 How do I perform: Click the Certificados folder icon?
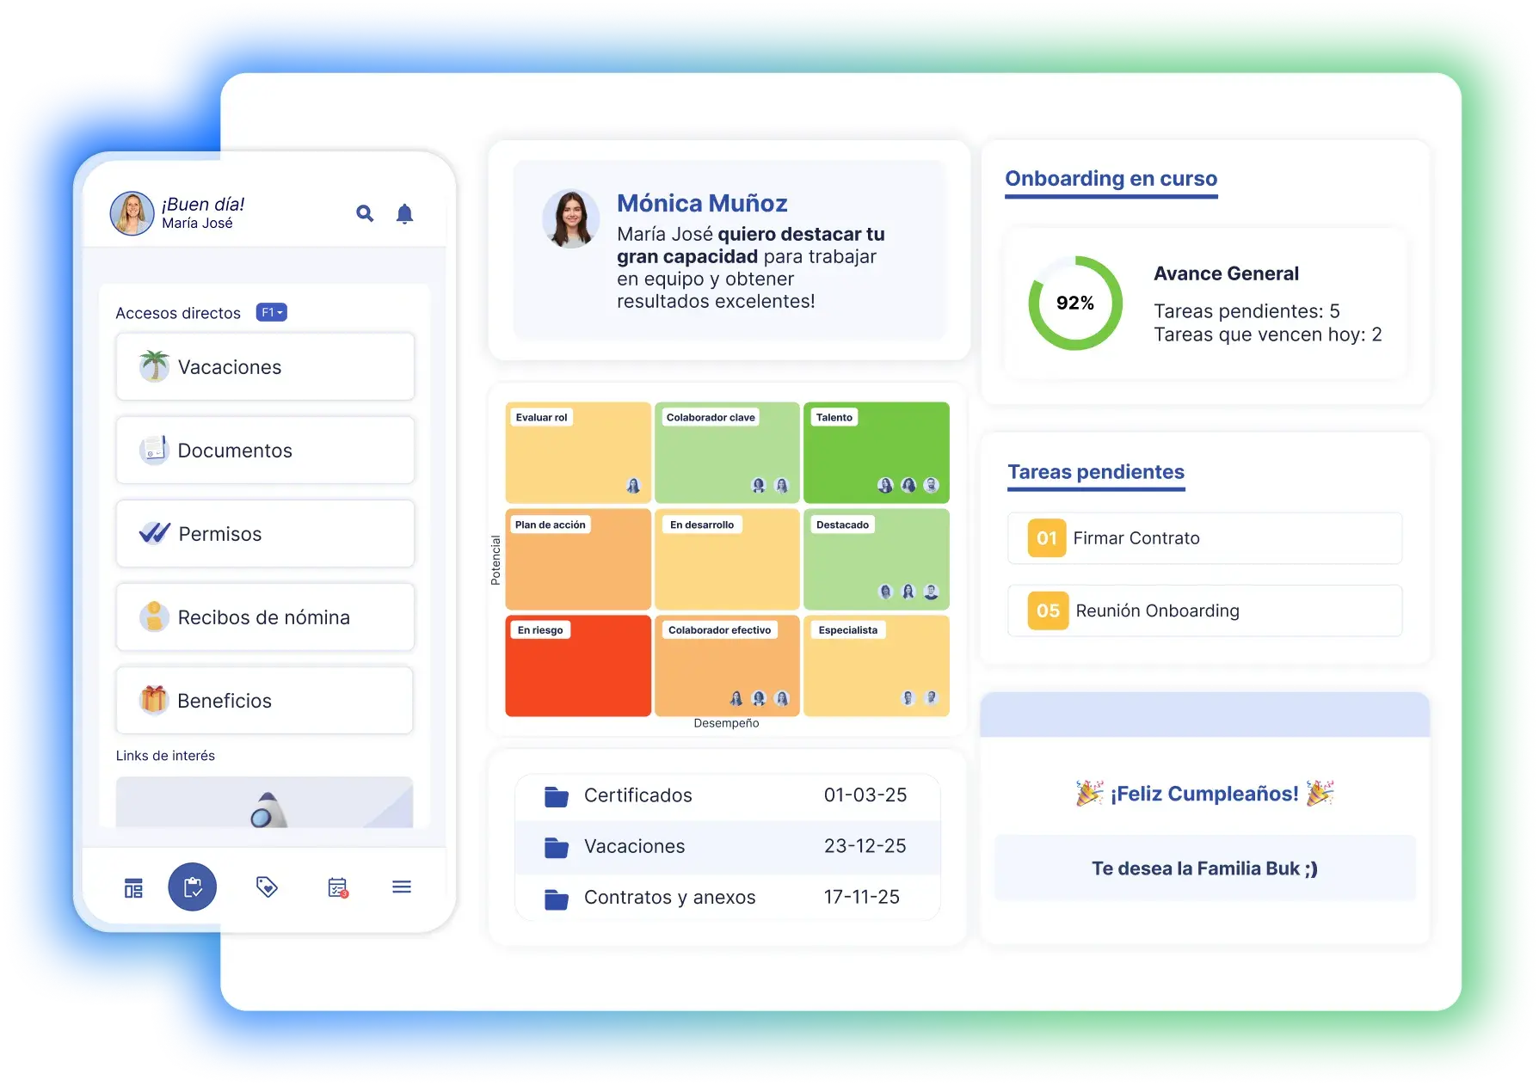click(557, 796)
